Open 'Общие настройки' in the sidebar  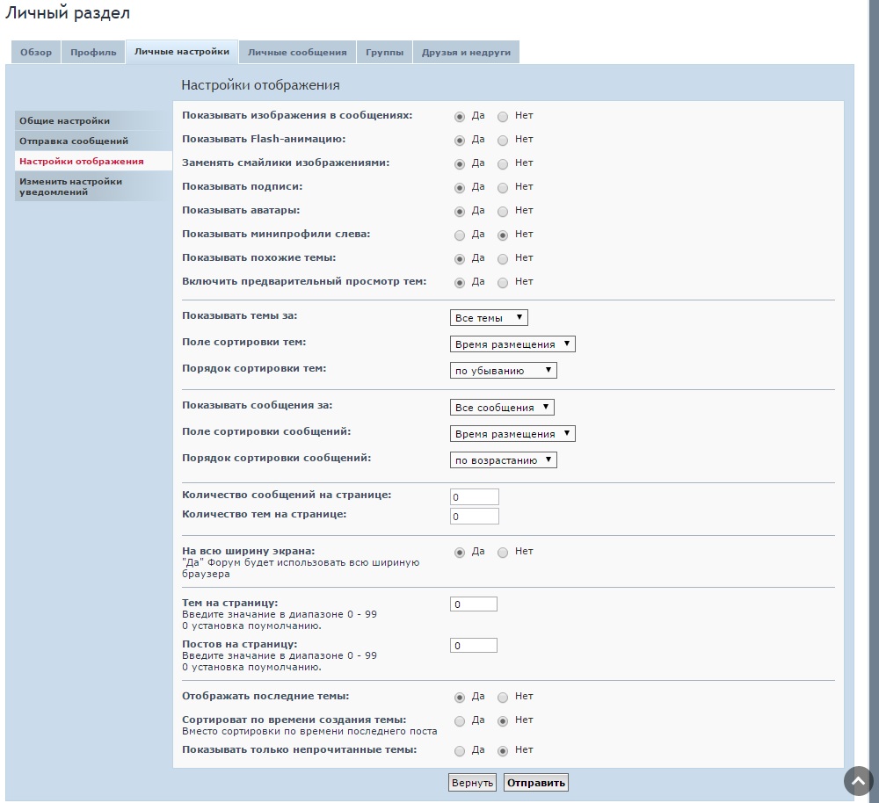[65, 121]
